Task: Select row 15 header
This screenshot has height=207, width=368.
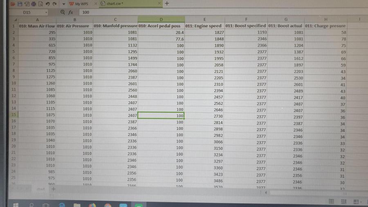Action: pyautogui.click(x=13, y=116)
